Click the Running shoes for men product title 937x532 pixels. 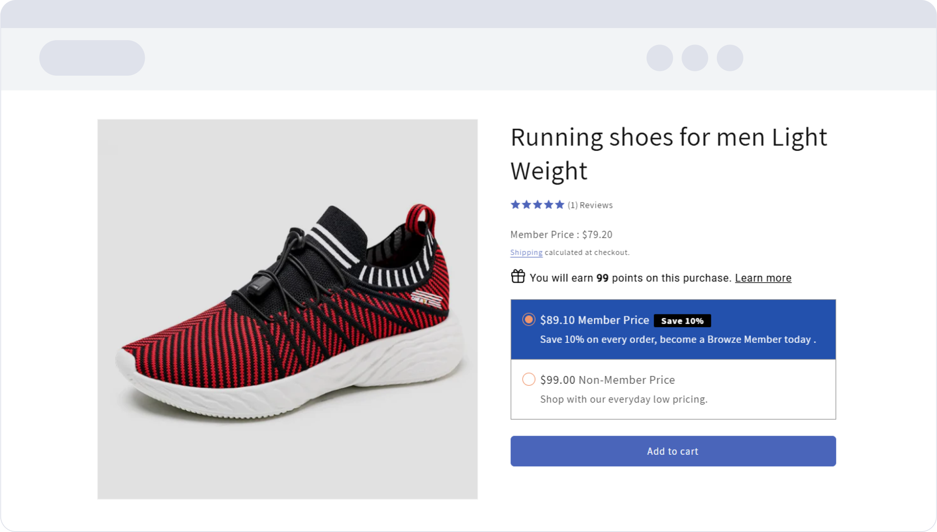[668, 154]
